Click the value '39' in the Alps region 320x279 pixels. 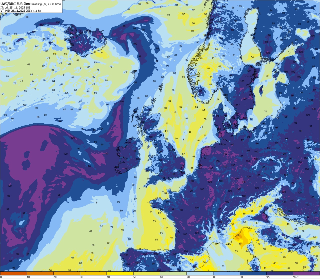point(244,214)
